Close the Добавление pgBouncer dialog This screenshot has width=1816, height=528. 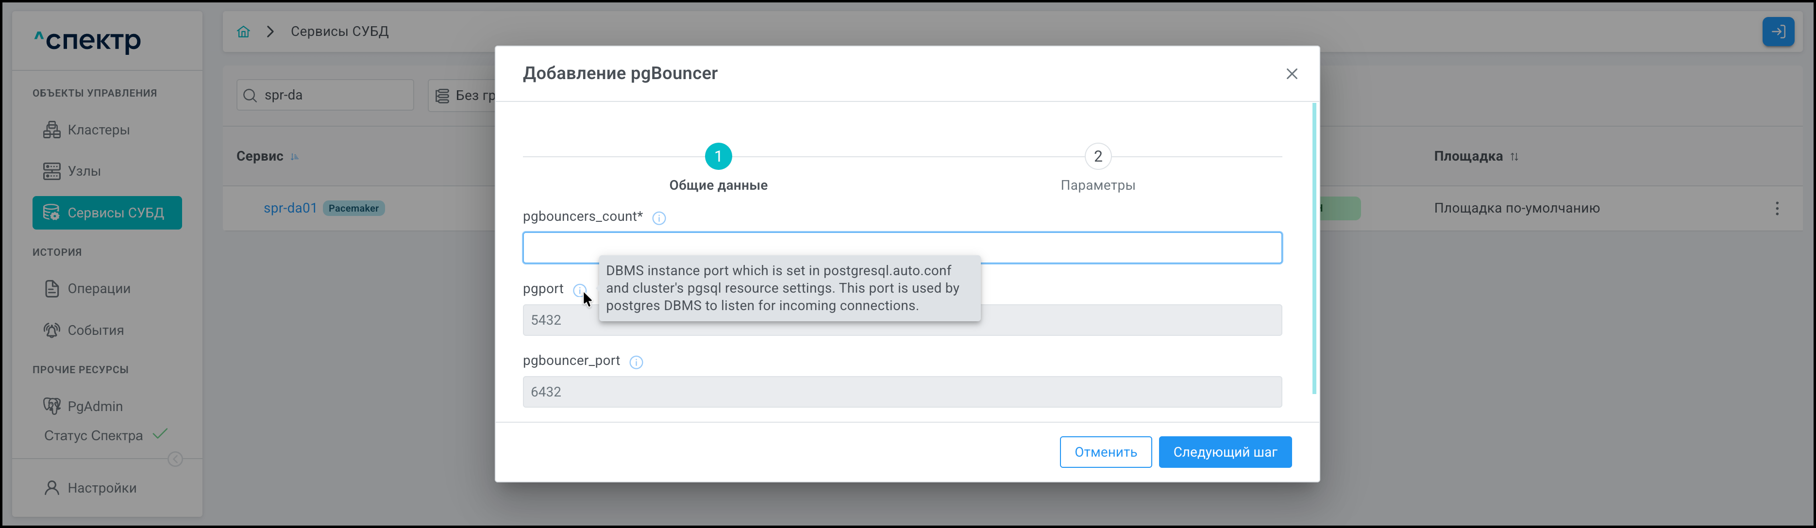point(1291,74)
